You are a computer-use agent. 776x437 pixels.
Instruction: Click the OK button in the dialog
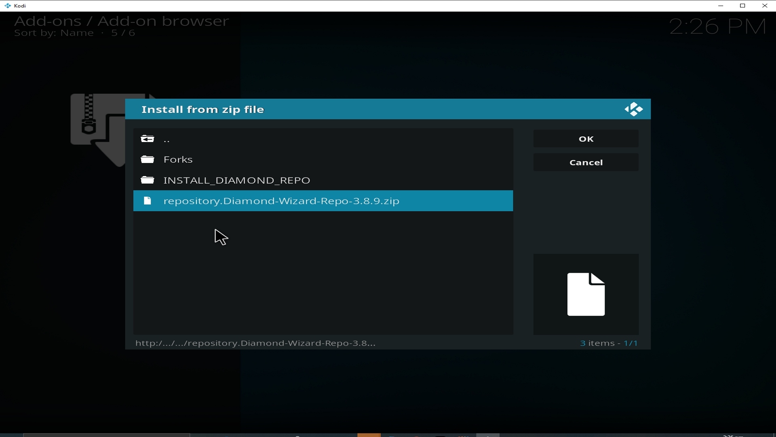(586, 139)
